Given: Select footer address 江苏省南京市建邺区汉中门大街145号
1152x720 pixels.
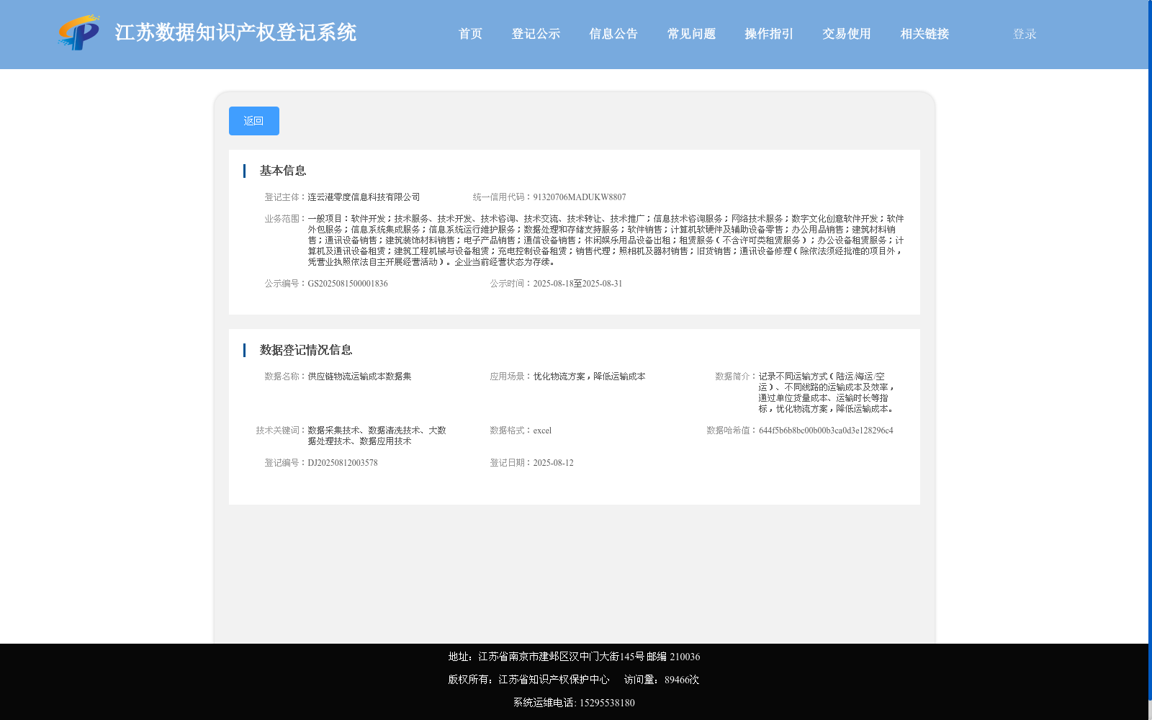Looking at the screenshot, I should (x=562, y=657).
